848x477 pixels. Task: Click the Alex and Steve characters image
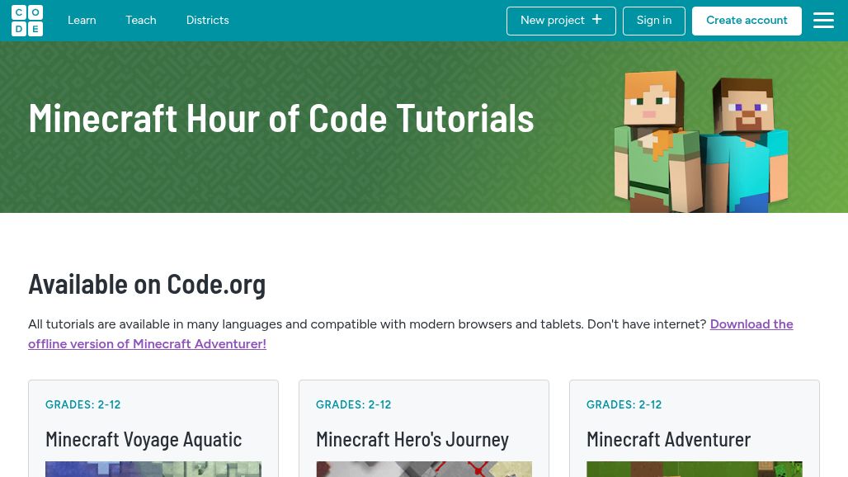click(701, 141)
